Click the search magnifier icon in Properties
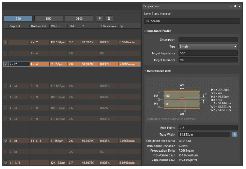246x169 pixels. coord(147,21)
